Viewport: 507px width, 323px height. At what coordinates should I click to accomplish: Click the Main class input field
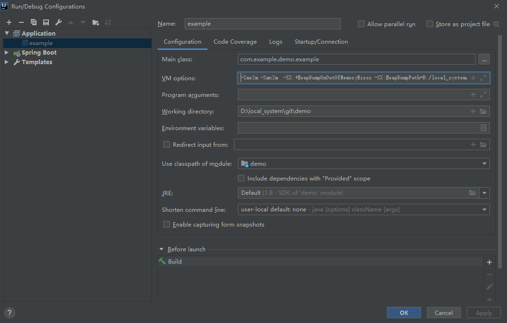point(356,59)
